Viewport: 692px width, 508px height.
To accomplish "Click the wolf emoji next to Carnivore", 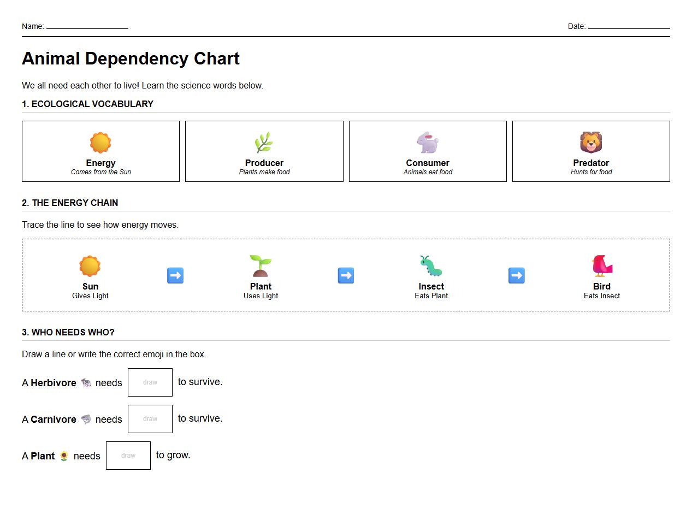I will (85, 420).
